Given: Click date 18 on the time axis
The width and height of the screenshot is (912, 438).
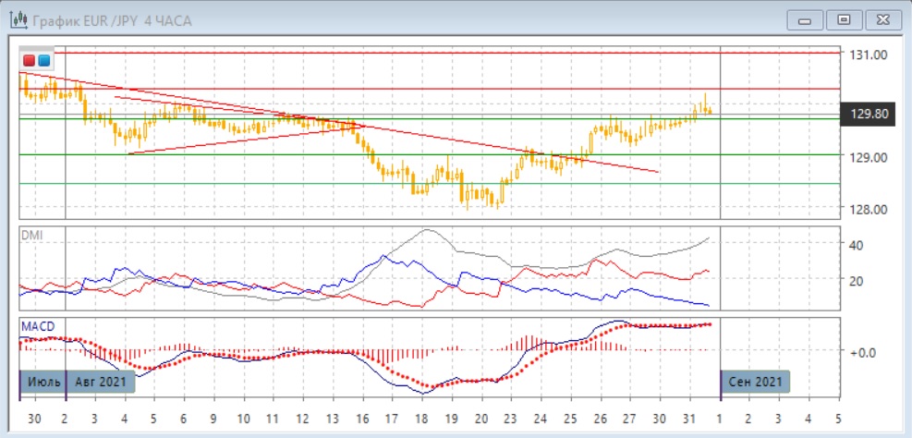Looking at the screenshot, I should 422,417.
